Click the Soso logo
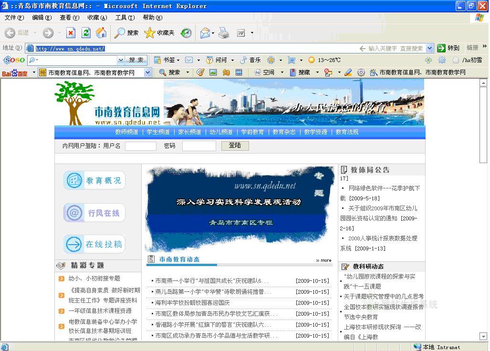 click(x=14, y=60)
